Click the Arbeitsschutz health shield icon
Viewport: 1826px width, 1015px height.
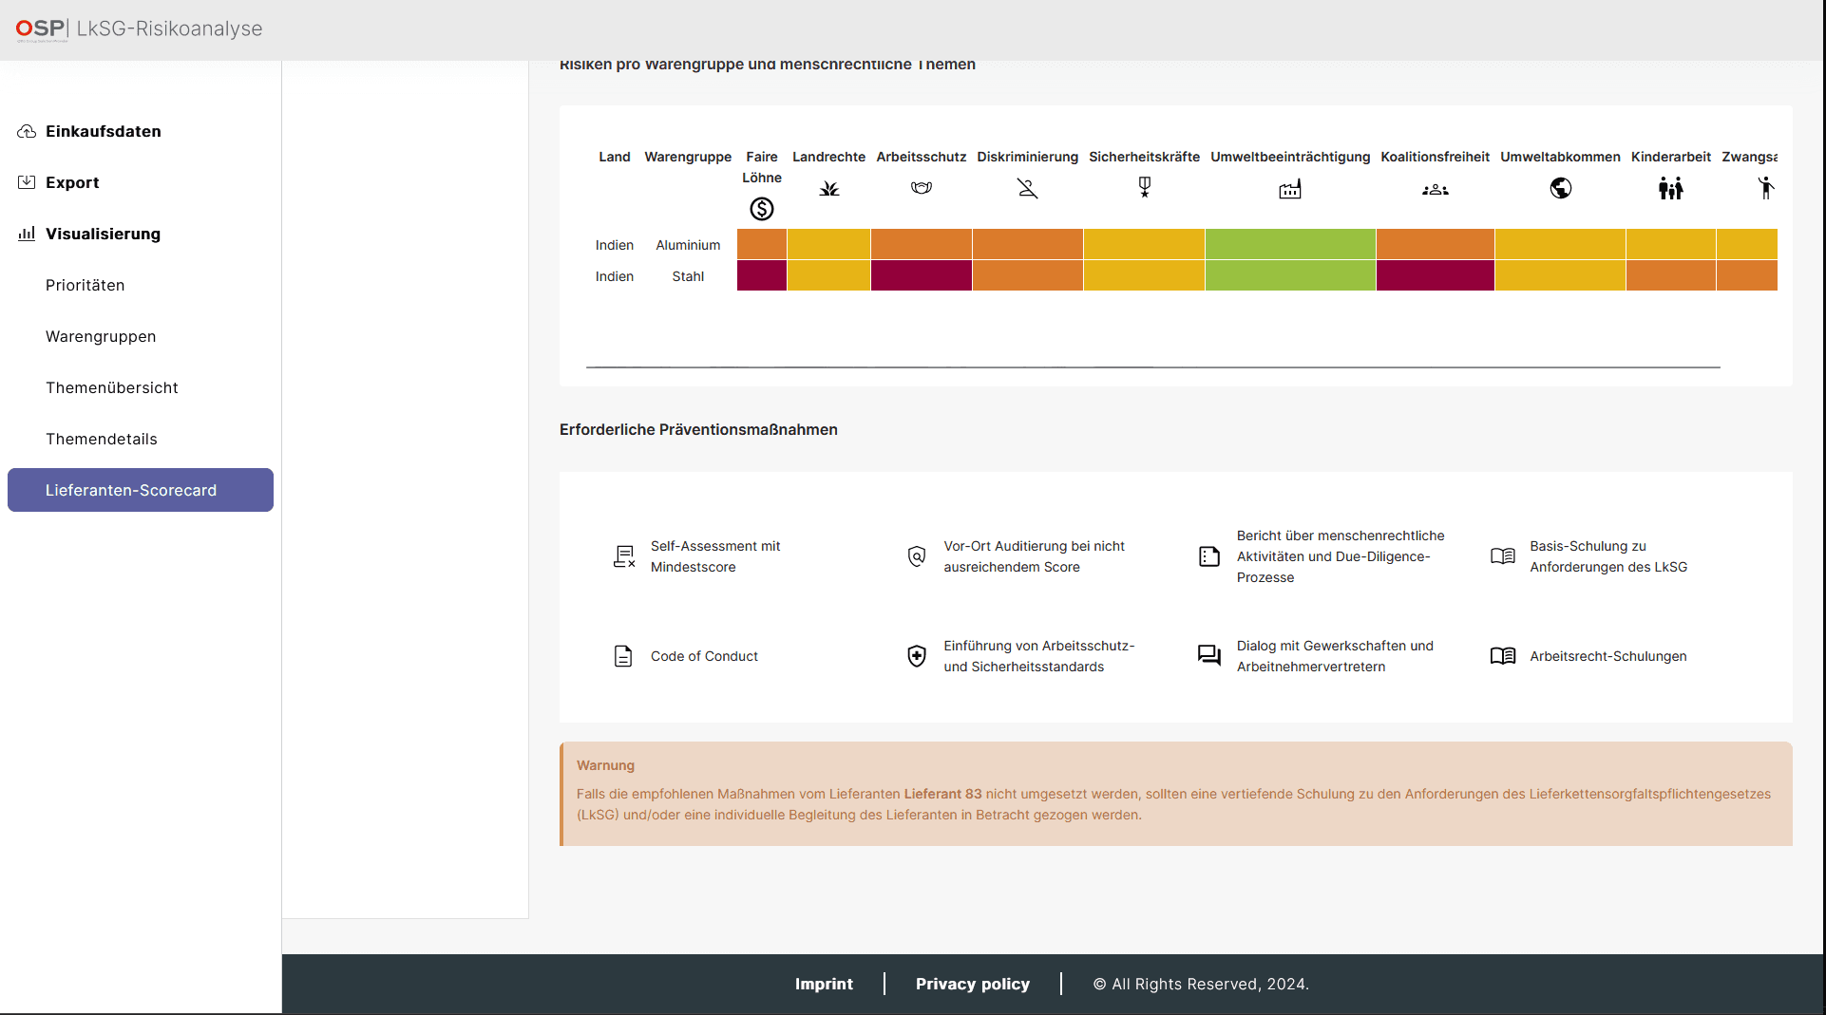917,656
